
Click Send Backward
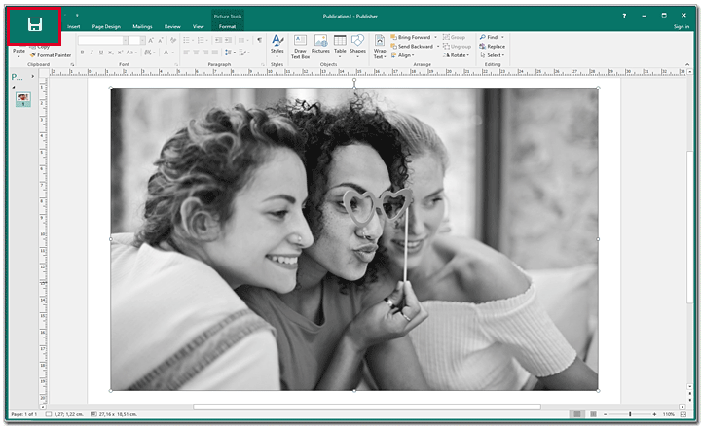pos(412,46)
